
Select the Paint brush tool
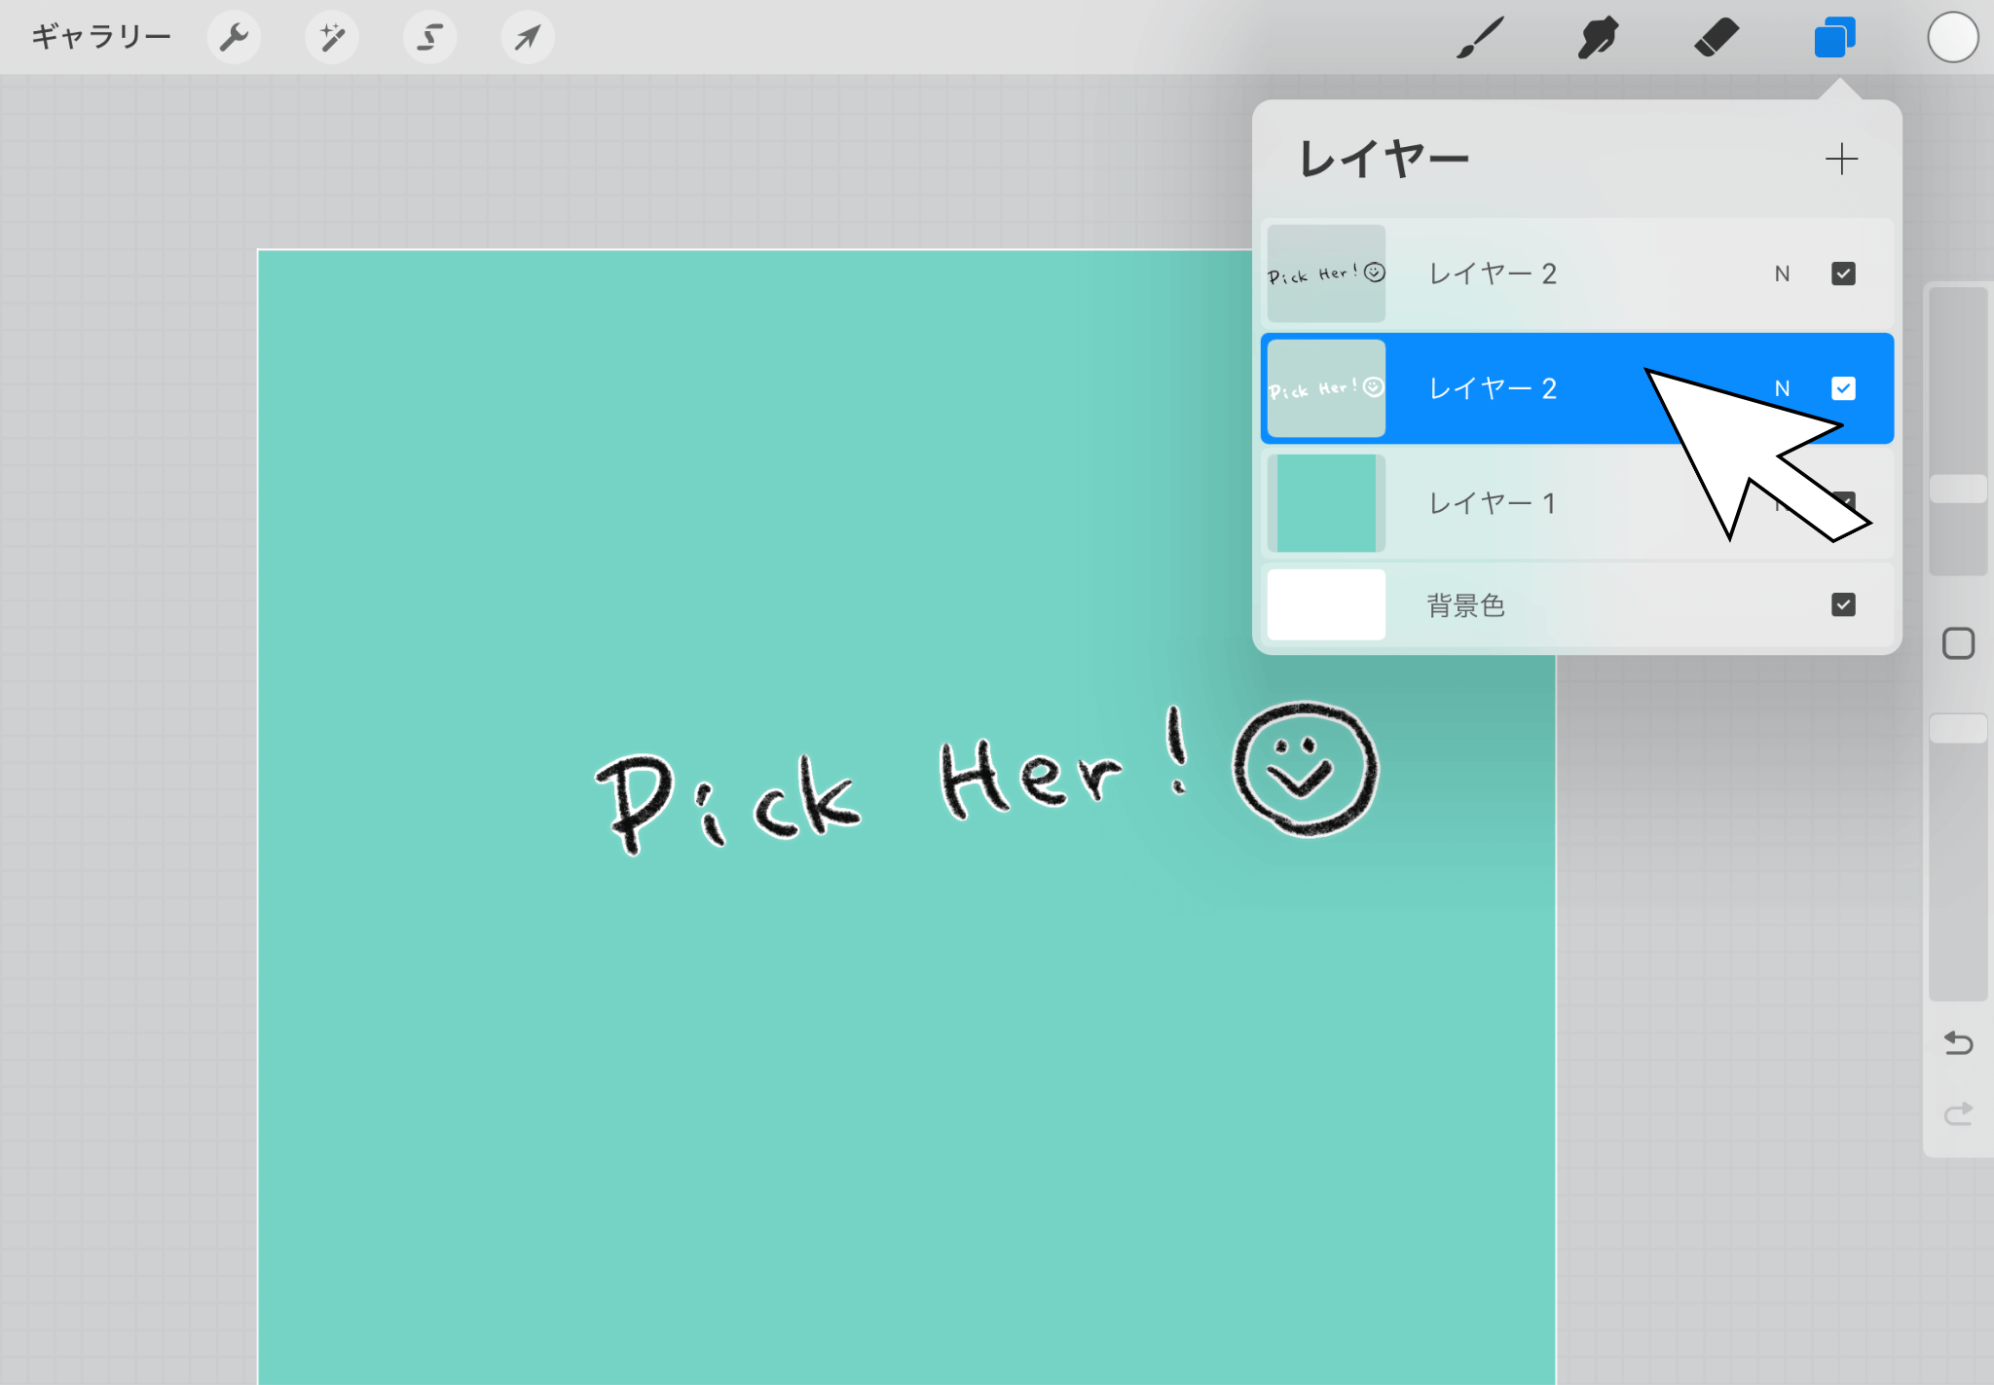1480,38
